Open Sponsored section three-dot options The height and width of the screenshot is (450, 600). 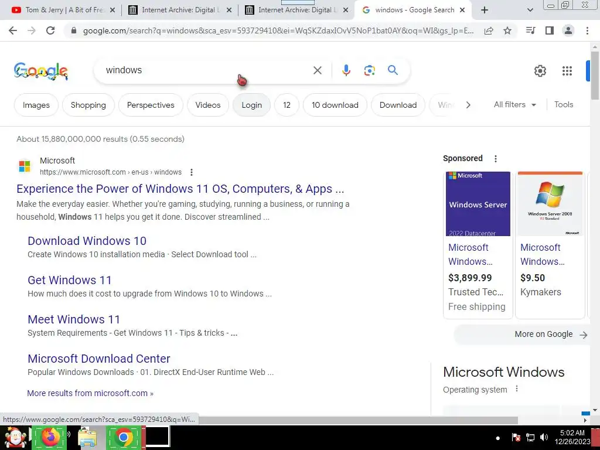(x=496, y=158)
